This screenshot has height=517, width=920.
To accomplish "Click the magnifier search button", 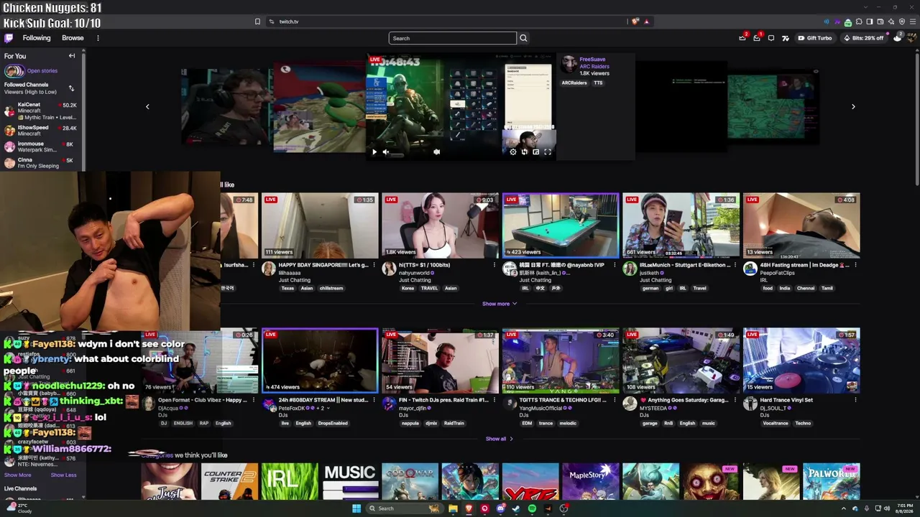I will point(523,38).
